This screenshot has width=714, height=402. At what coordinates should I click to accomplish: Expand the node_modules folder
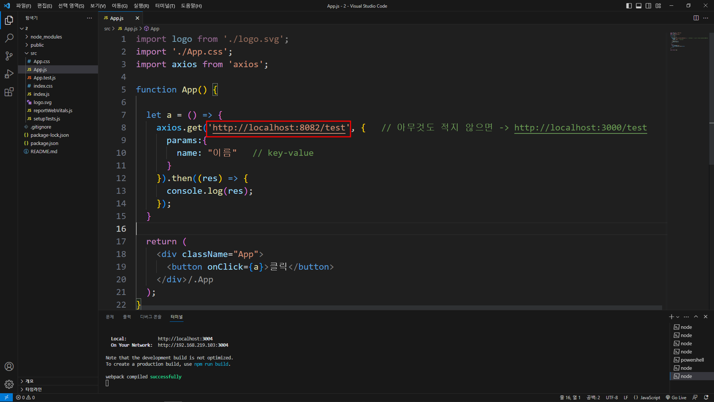click(x=46, y=37)
